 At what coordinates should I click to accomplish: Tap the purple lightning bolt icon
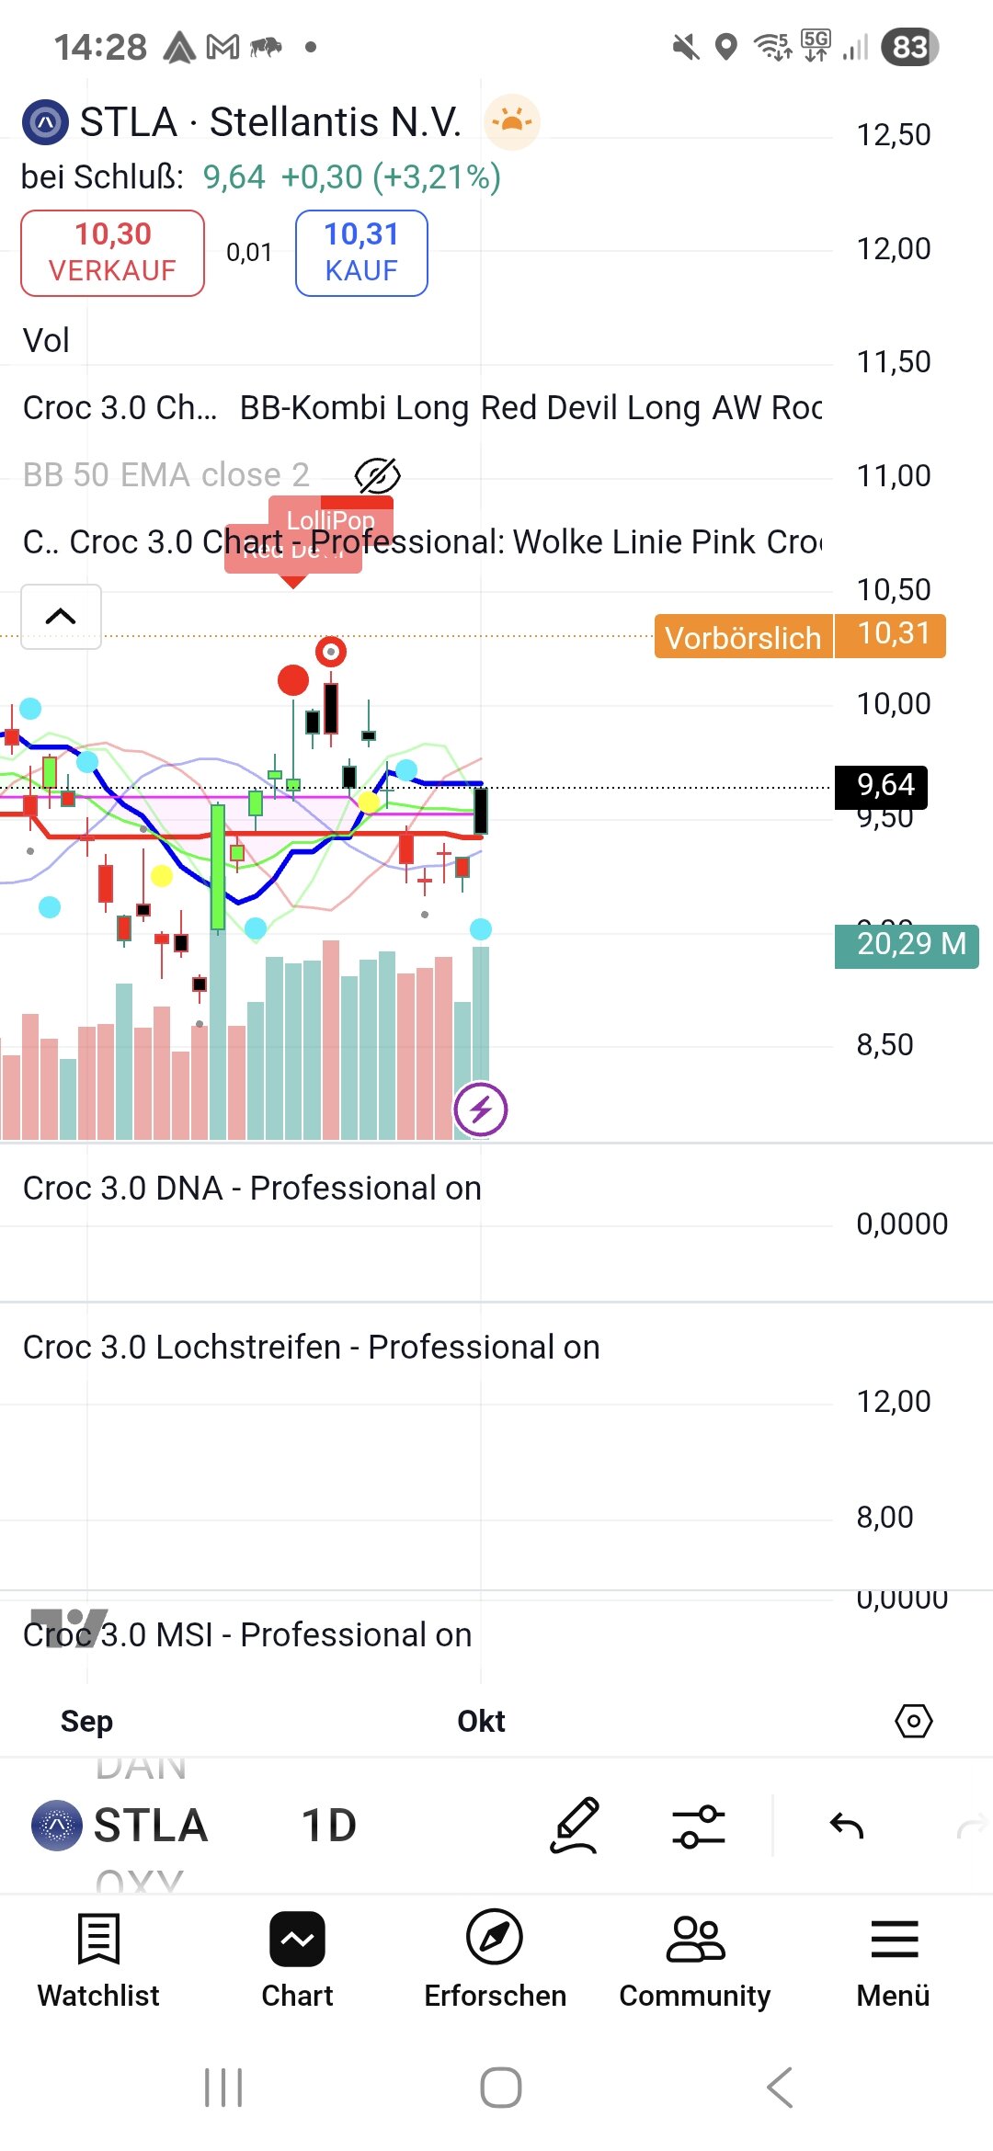click(x=480, y=1110)
